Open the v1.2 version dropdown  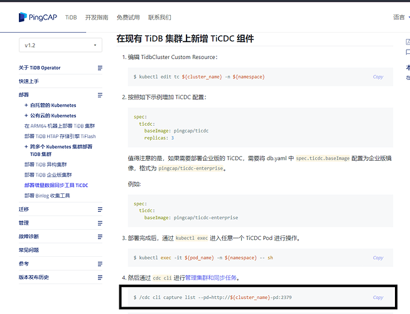point(60,45)
